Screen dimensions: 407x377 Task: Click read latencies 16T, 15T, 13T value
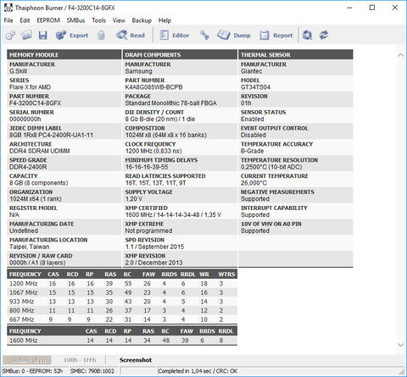[x=155, y=183]
